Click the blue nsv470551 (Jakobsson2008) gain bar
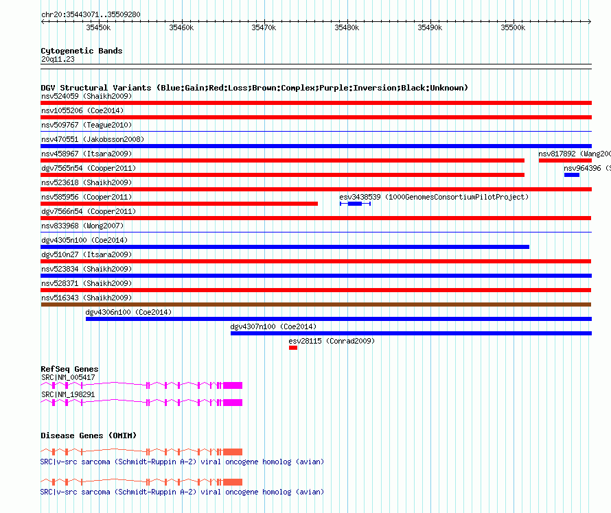Screen dimensions: 611x513 [x=316, y=146]
